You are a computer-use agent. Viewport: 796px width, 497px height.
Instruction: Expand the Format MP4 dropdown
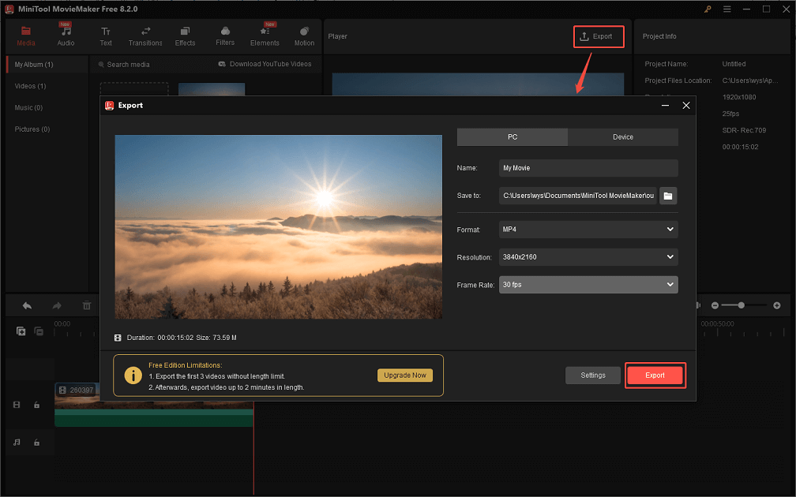click(588, 230)
